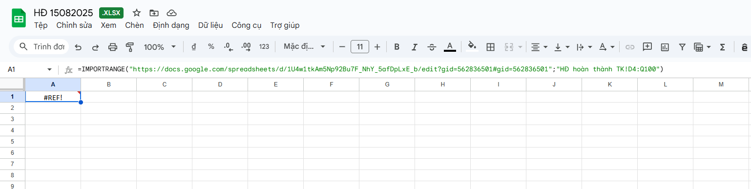Open the functions sigma menu
The image size is (751, 189).
(x=723, y=47)
